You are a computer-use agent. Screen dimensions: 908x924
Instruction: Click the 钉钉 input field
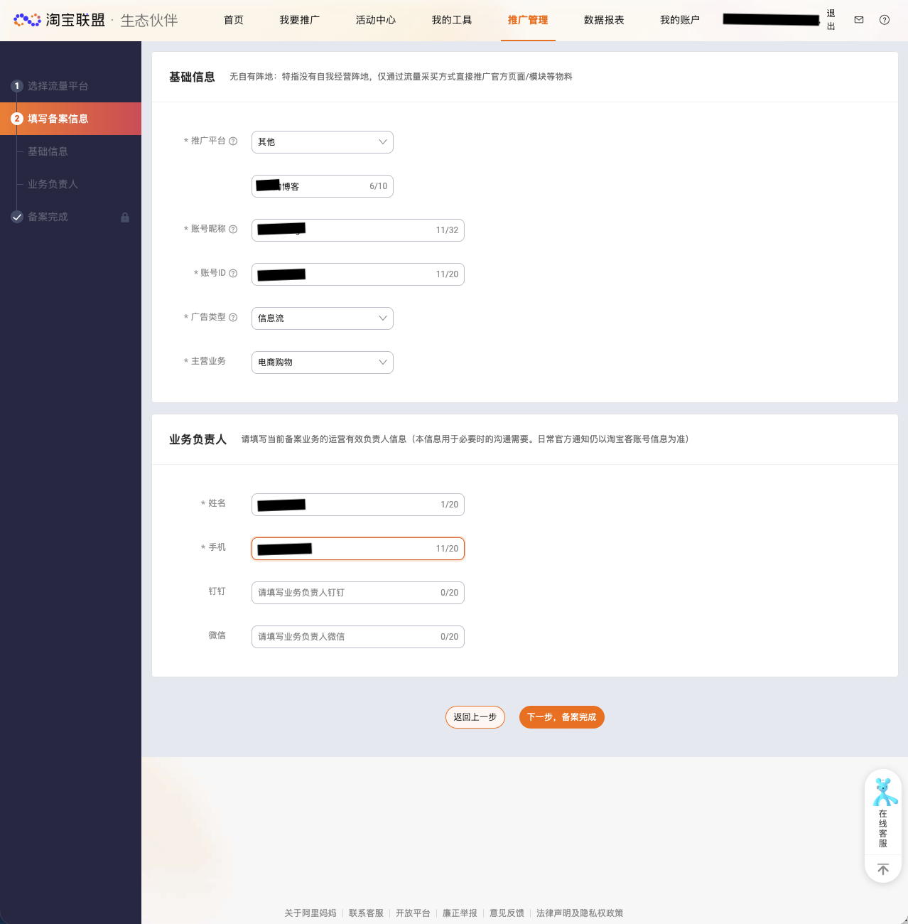pyautogui.click(x=357, y=592)
